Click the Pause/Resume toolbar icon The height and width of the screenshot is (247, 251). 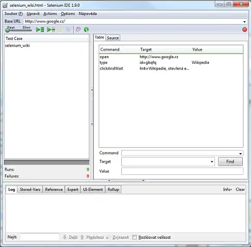[61, 30]
